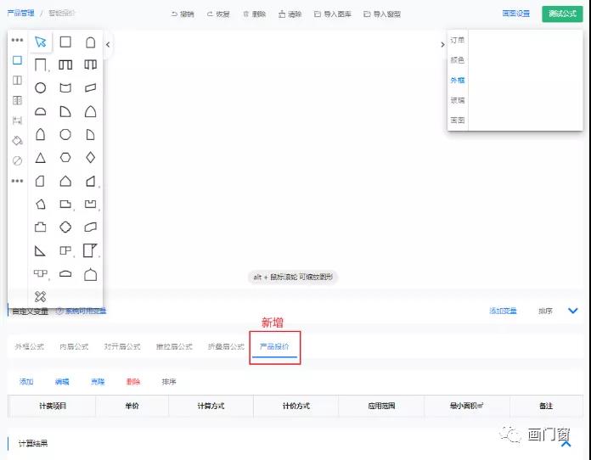591x460 pixels.
Task: Collapse the custom variables section with the down arrow
Action: coord(572,311)
